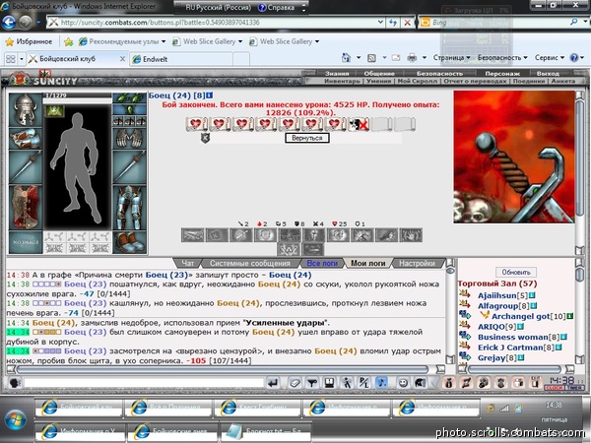The width and height of the screenshot is (591, 443).
Task: Click the money bag icon in bottom bar
Action: click(x=448, y=383)
